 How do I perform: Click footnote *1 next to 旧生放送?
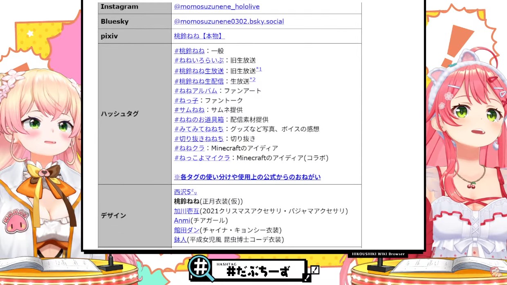pyautogui.click(x=259, y=69)
